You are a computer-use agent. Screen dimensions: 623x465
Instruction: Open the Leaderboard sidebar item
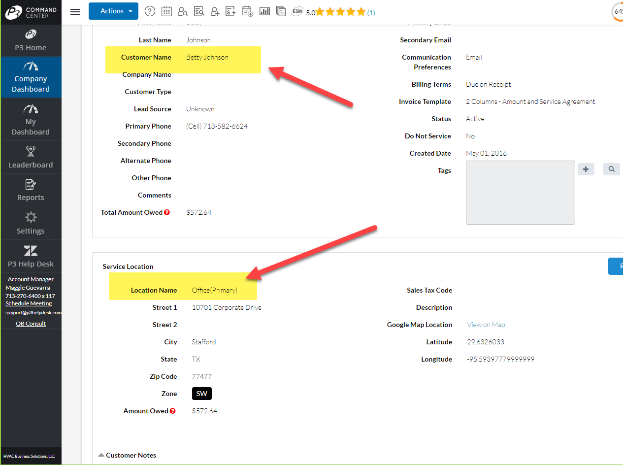(31, 158)
